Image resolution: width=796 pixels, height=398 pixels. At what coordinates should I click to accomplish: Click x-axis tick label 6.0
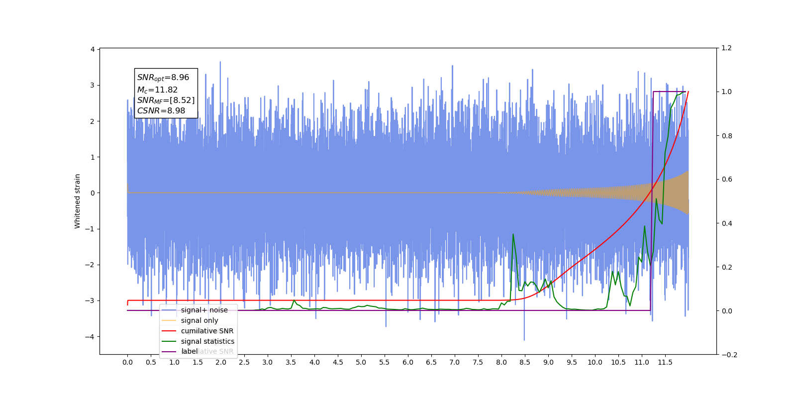(x=408, y=362)
